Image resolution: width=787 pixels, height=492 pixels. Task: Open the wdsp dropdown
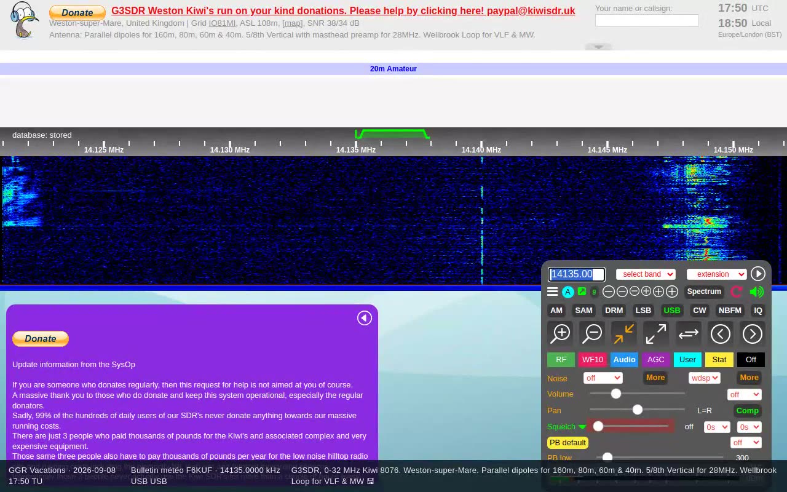click(704, 378)
